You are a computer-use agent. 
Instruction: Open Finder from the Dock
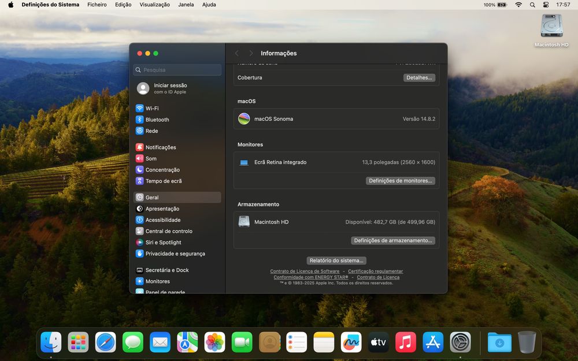(51, 342)
